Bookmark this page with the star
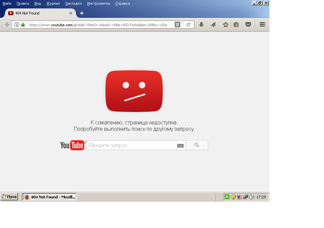The image size is (324, 228). coord(226,25)
